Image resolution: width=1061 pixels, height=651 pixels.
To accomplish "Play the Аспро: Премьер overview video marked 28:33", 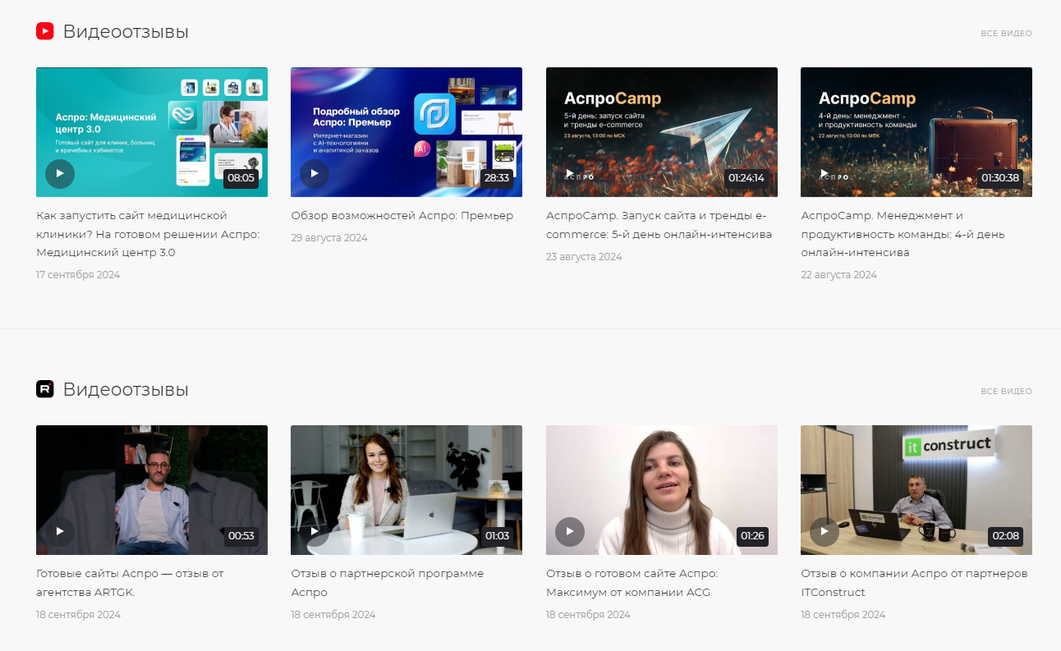I will pos(315,174).
